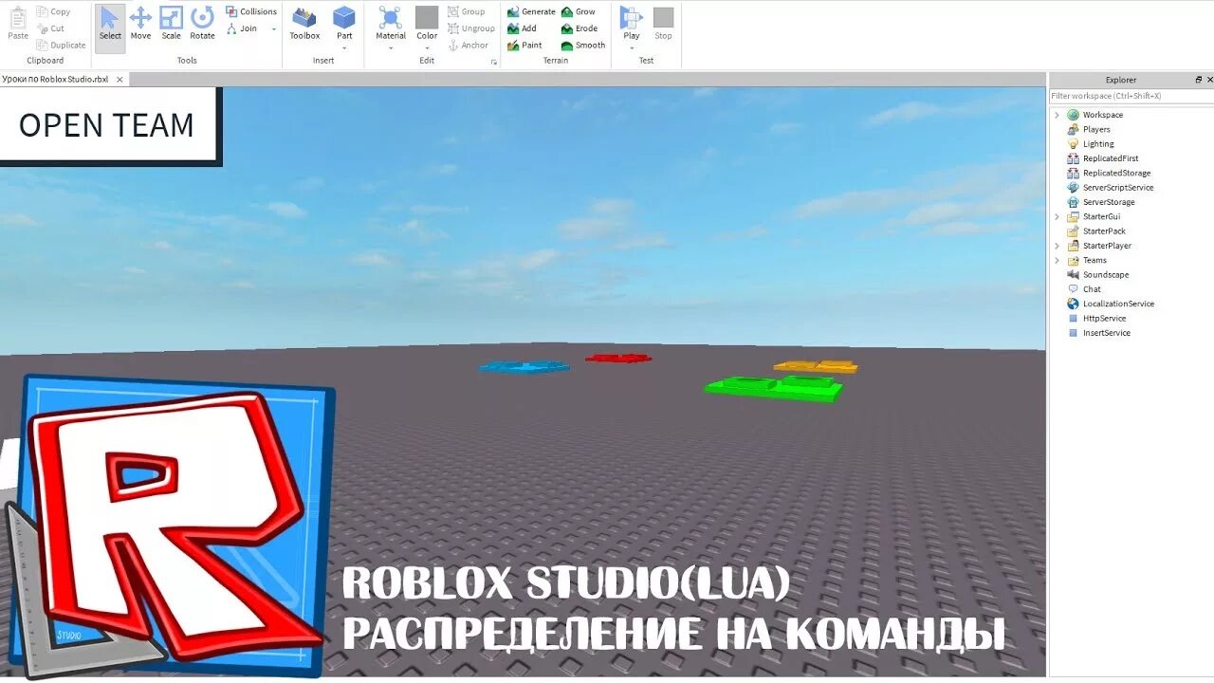The image size is (1214, 683).
Task: Toggle Collisions on or off
Action: [x=251, y=11]
